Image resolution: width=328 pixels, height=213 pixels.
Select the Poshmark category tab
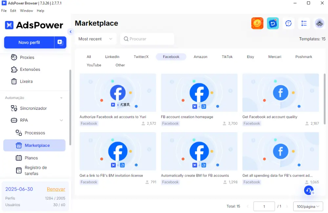[x=303, y=57]
